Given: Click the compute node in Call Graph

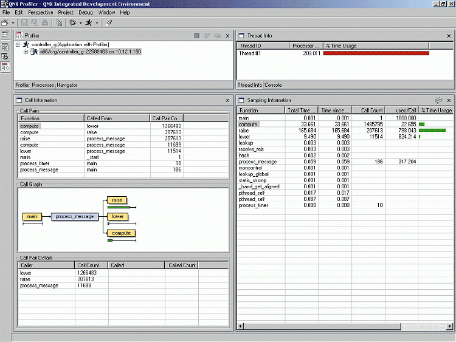Looking at the screenshot, I should 121,233.
